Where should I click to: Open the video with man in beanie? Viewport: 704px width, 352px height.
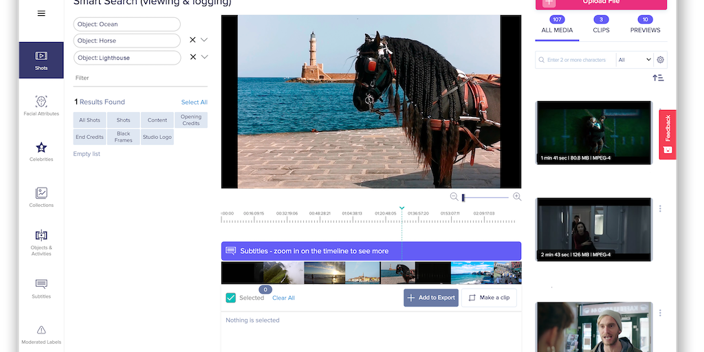[594, 327]
